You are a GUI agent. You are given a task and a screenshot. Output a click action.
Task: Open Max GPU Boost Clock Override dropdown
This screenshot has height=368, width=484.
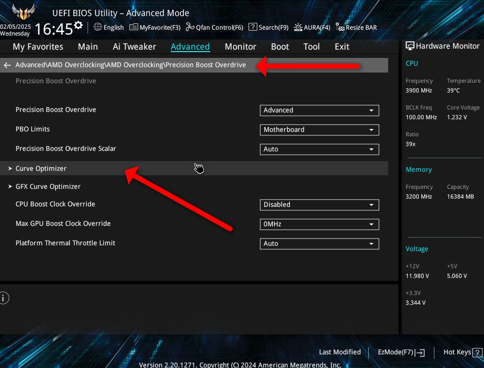pyautogui.click(x=320, y=224)
